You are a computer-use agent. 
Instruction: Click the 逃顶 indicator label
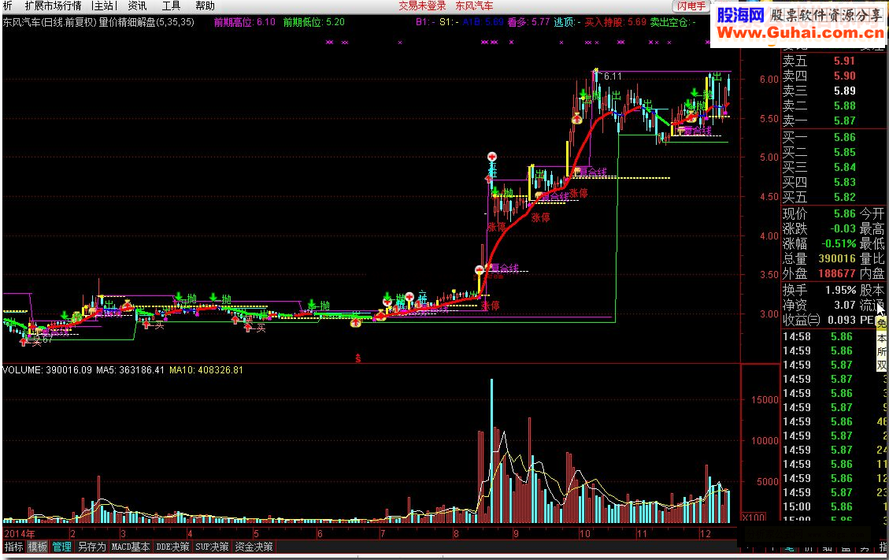567,22
